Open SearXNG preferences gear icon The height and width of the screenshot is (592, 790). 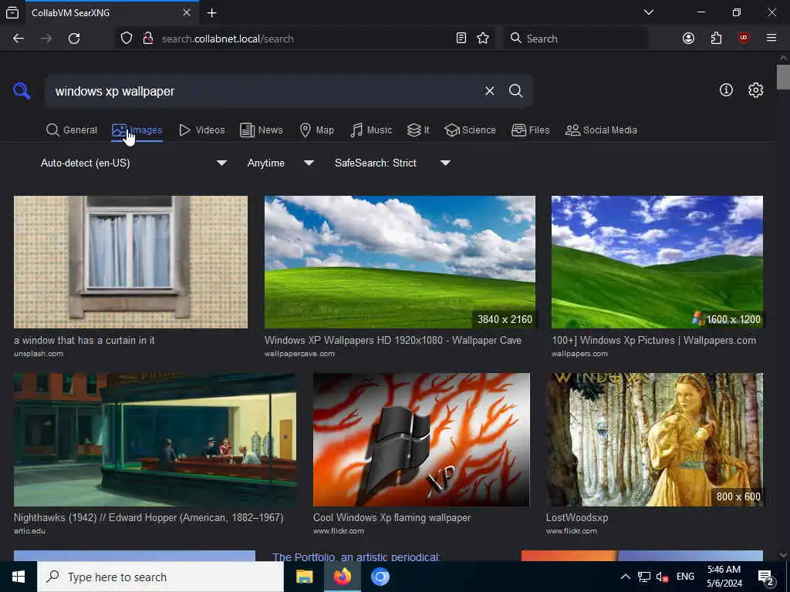[755, 89]
